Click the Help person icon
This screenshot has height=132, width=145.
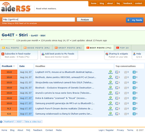point(134,54)
